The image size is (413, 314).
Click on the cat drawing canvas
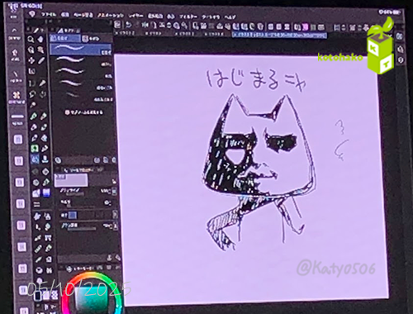pos(252,178)
